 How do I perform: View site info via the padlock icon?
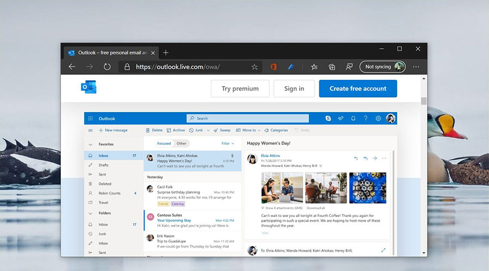tap(127, 67)
